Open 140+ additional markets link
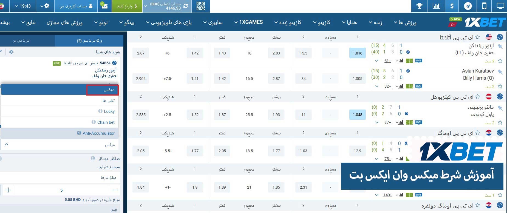This screenshot has width=507, height=213. [388, 195]
